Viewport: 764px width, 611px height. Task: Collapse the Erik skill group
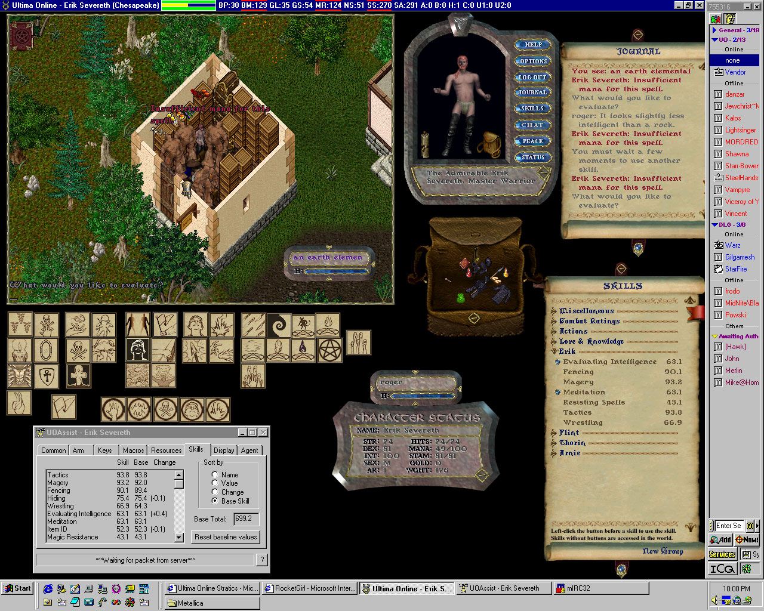[554, 352]
